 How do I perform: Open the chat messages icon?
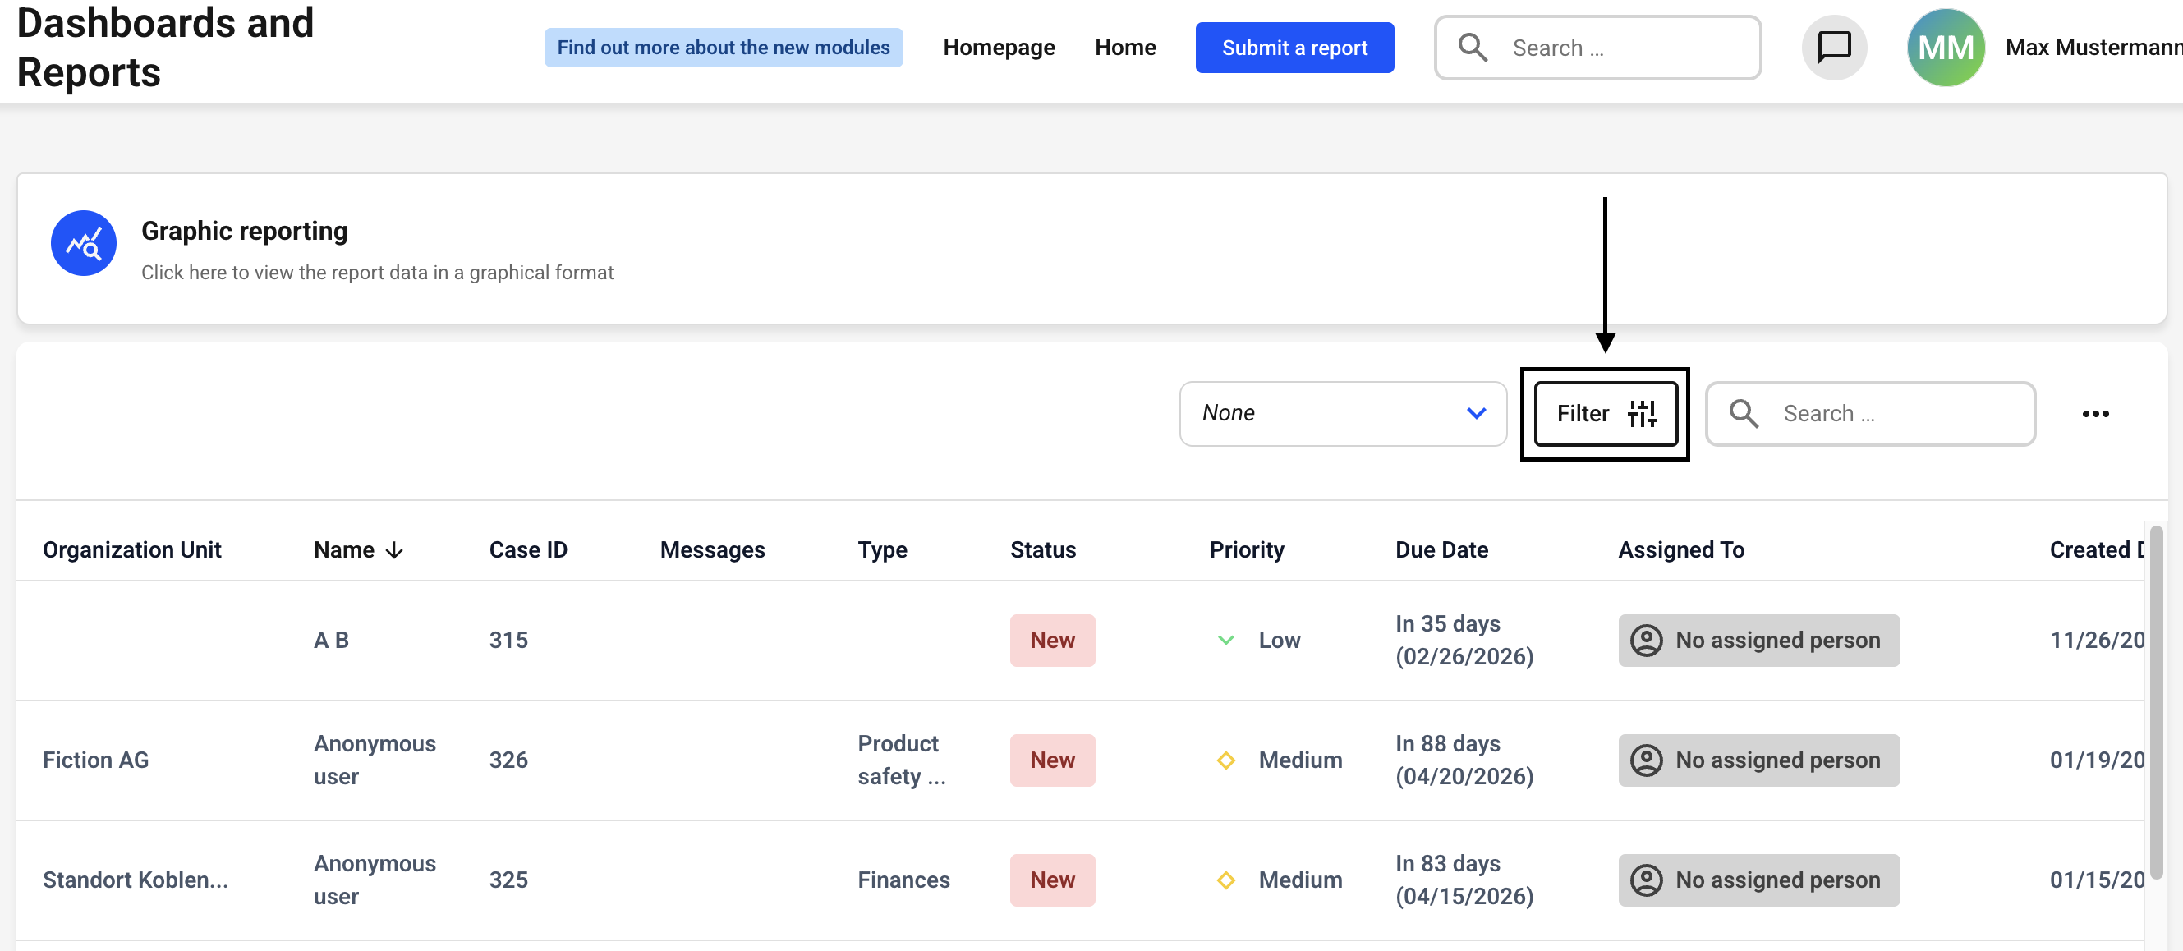coord(1833,48)
